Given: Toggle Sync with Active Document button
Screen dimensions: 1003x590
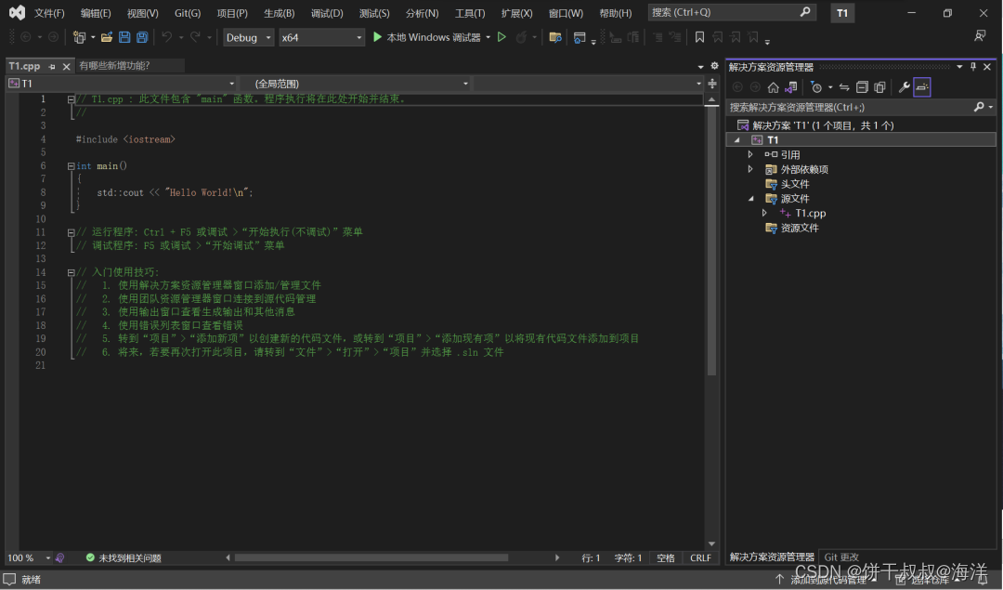Looking at the screenshot, I should coord(844,87).
